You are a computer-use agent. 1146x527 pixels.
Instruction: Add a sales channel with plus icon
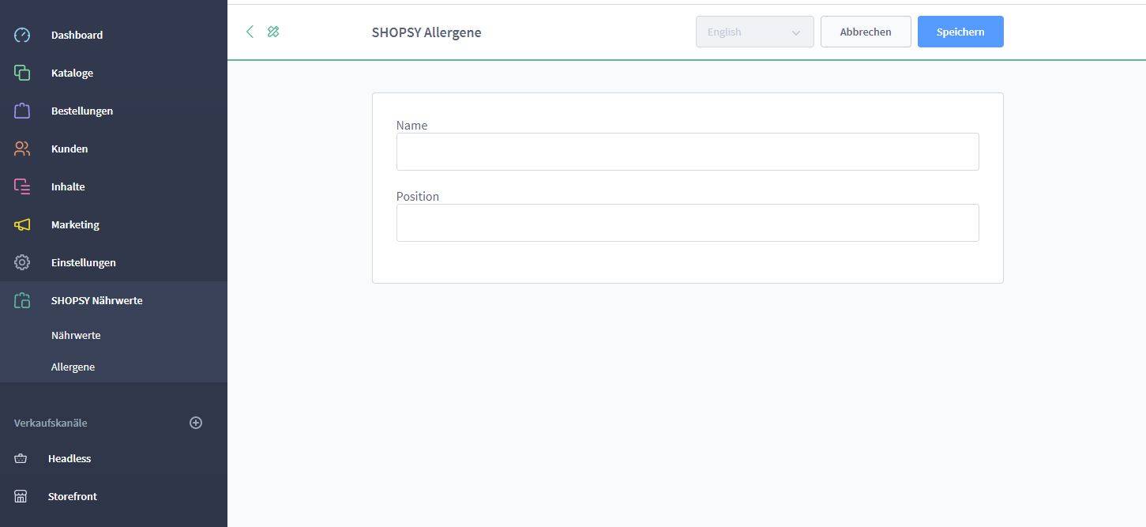click(x=196, y=423)
